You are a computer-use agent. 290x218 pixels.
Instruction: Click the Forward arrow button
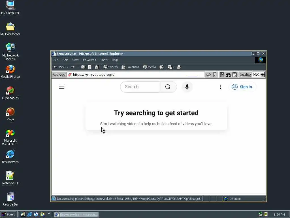click(73, 67)
